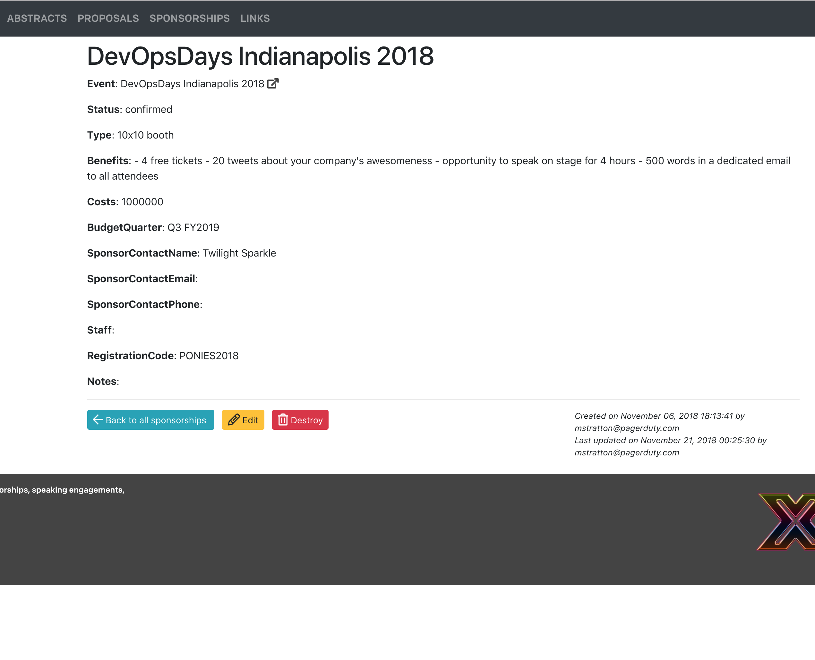The width and height of the screenshot is (815, 660).
Task: Click the PONIES2018 registration code text
Action: (209, 355)
